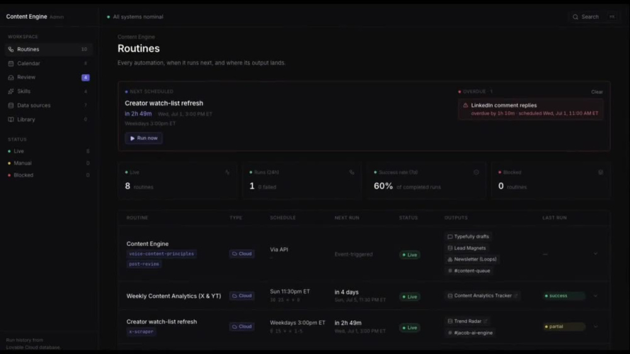
Task: Click the Content Engine breadcrumb
Action: tap(136, 37)
